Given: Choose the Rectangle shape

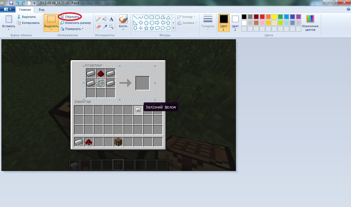Looking at the screenshot, I should pyautogui.click(x=152, y=17).
